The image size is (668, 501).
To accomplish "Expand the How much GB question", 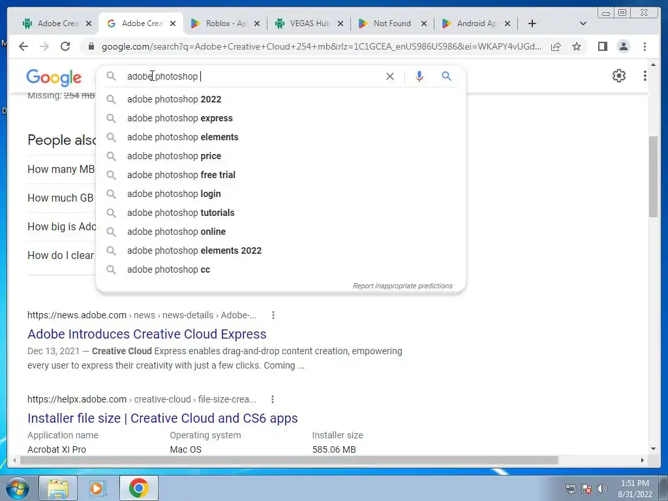I will (61, 198).
